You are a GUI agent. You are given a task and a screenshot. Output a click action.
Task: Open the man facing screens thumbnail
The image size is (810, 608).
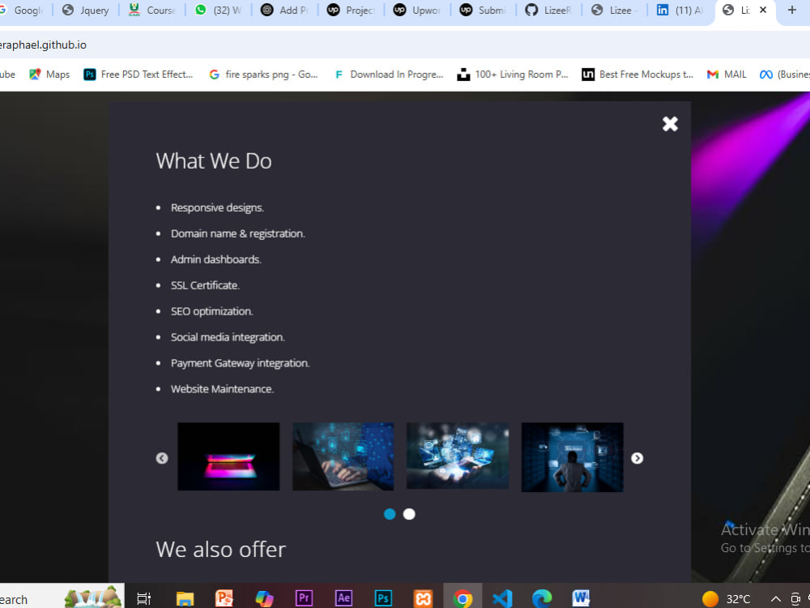pyautogui.click(x=573, y=457)
